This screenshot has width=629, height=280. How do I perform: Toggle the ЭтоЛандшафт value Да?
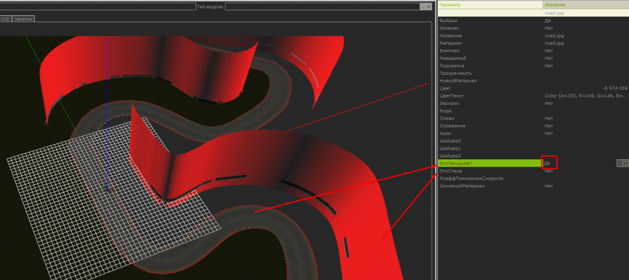point(548,164)
